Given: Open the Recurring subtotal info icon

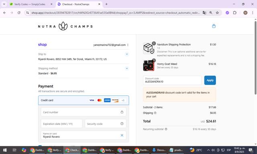Looking at the screenshot, I should (166, 129).
